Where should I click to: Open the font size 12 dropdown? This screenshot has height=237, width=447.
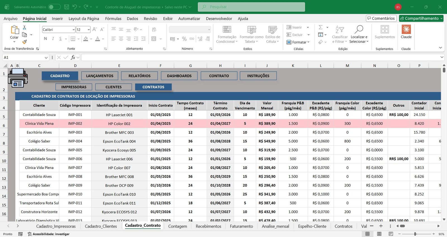click(x=89, y=30)
